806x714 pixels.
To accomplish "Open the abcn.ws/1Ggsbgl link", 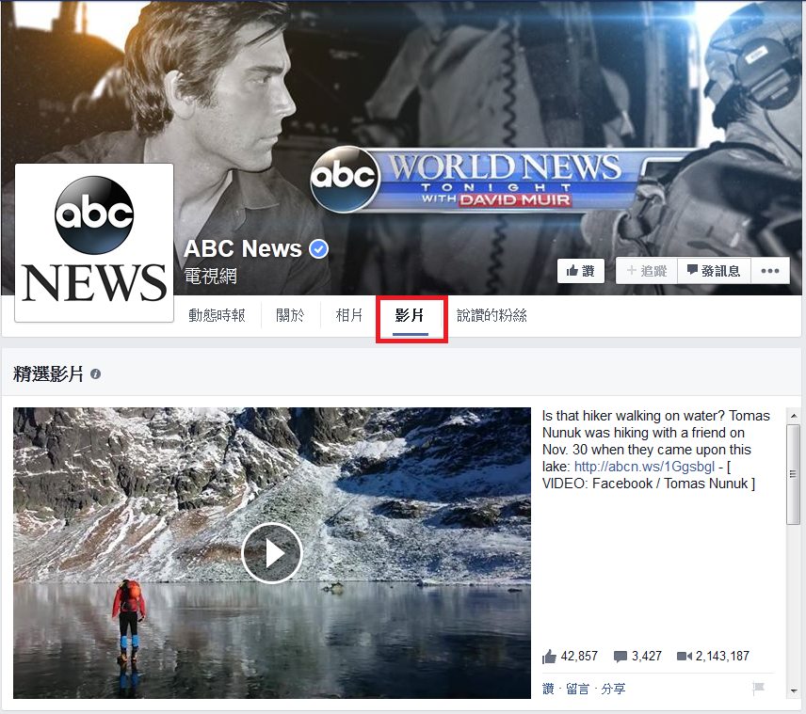I will [644, 467].
